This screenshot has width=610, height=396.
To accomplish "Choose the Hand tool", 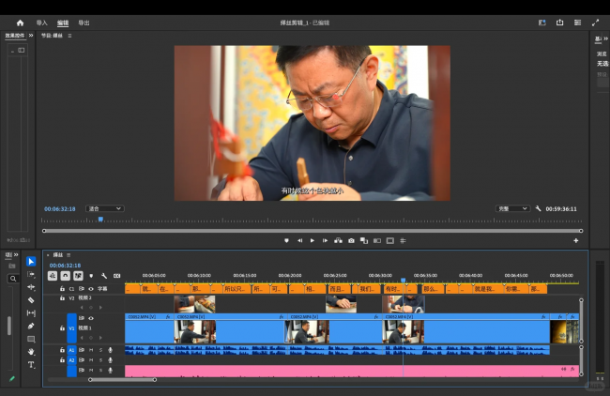I will click(31, 352).
